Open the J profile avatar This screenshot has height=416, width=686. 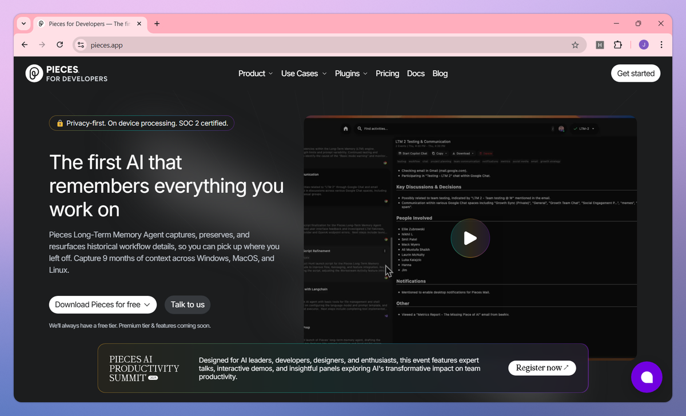click(644, 45)
